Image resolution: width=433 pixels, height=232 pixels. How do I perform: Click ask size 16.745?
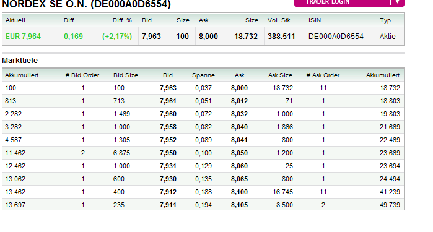(282, 192)
